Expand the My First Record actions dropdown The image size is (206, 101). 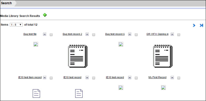[x=172, y=77]
